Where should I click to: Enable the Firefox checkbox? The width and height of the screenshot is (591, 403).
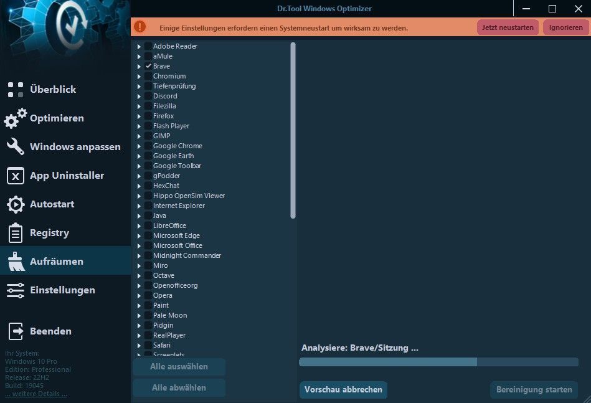point(148,116)
